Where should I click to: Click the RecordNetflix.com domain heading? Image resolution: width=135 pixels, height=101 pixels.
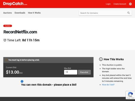(x=20, y=32)
